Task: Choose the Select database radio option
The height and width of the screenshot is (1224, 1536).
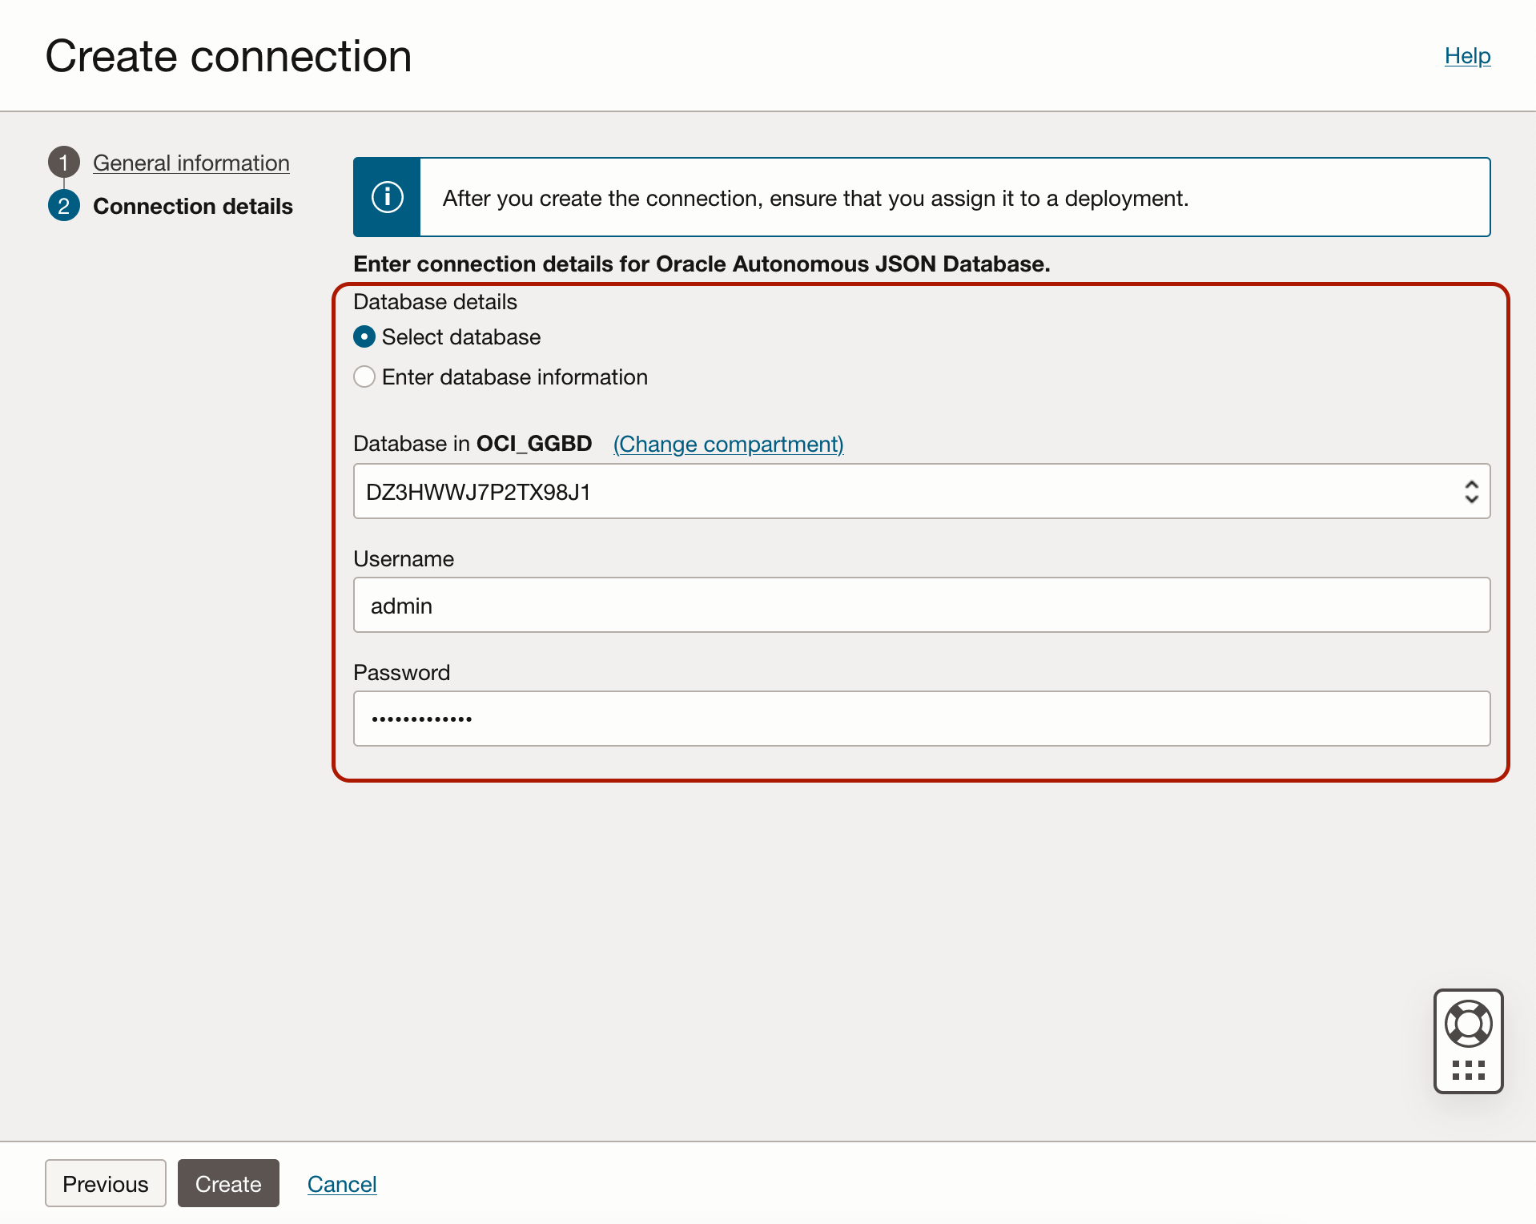Action: pos(364,337)
